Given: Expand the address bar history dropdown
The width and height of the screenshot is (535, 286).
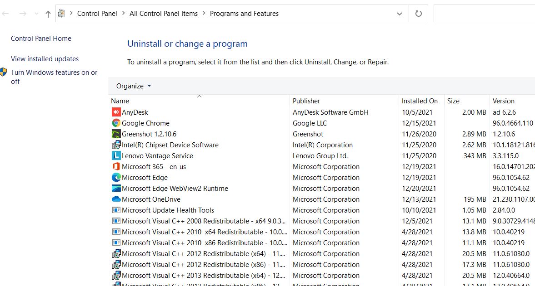Looking at the screenshot, I should pos(399,14).
